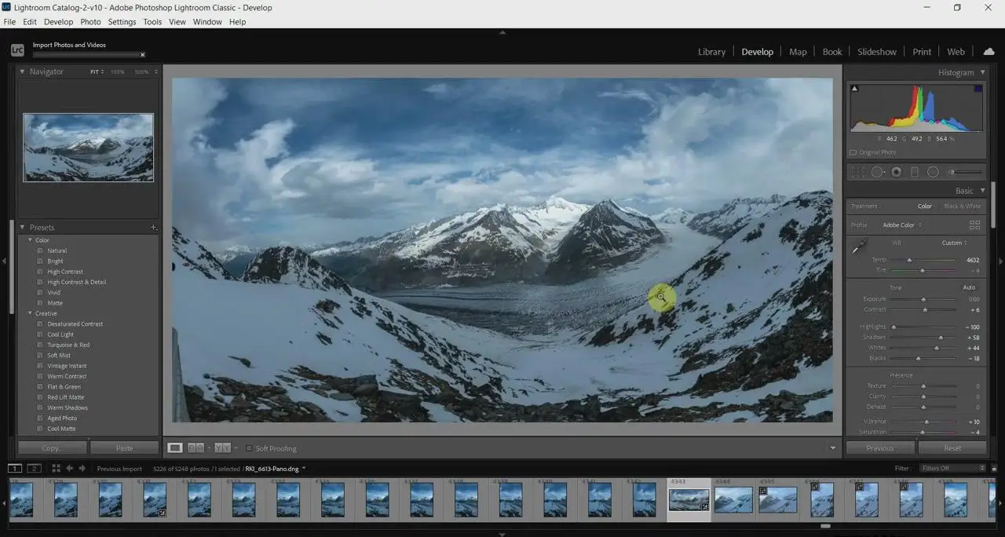Enable the Soft Proofing checkbox
1005x537 pixels.
[x=249, y=448]
